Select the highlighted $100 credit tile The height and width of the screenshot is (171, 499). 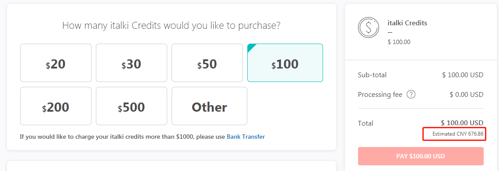coord(285,63)
